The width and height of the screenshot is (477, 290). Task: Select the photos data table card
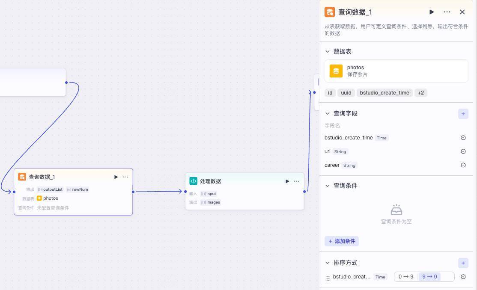point(396,71)
